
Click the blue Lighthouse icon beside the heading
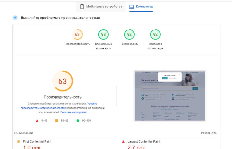click(x=15, y=18)
